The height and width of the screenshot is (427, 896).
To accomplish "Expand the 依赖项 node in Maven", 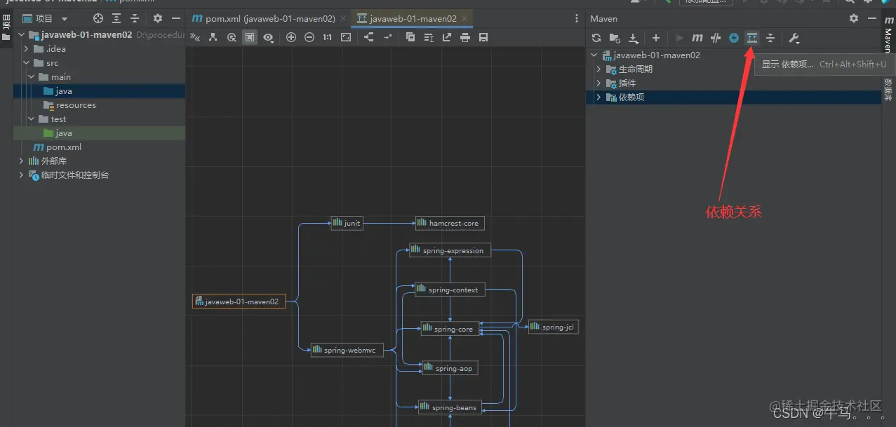I will pyautogui.click(x=599, y=97).
